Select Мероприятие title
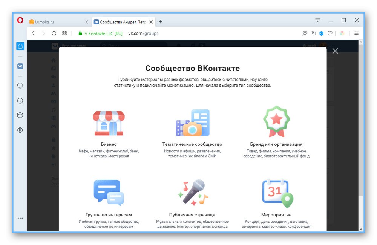Viewport: 377px width, 245px height. [x=276, y=215]
